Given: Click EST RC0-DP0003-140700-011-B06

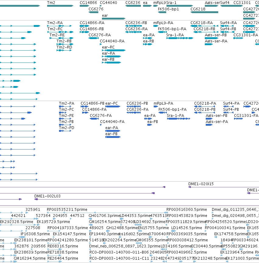Looking at the screenshot, I should coord(119,252).
